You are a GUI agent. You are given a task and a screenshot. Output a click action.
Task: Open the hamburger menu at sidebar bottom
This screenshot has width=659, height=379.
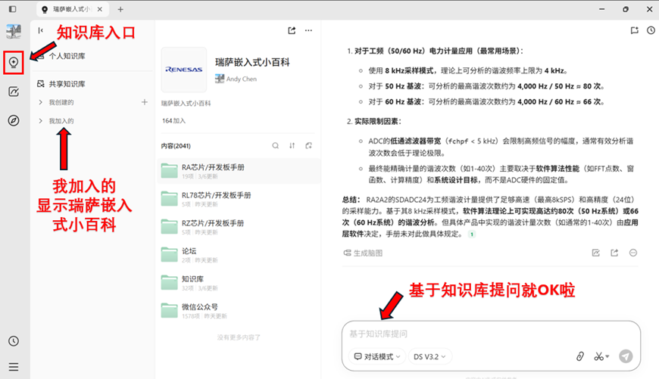14,367
